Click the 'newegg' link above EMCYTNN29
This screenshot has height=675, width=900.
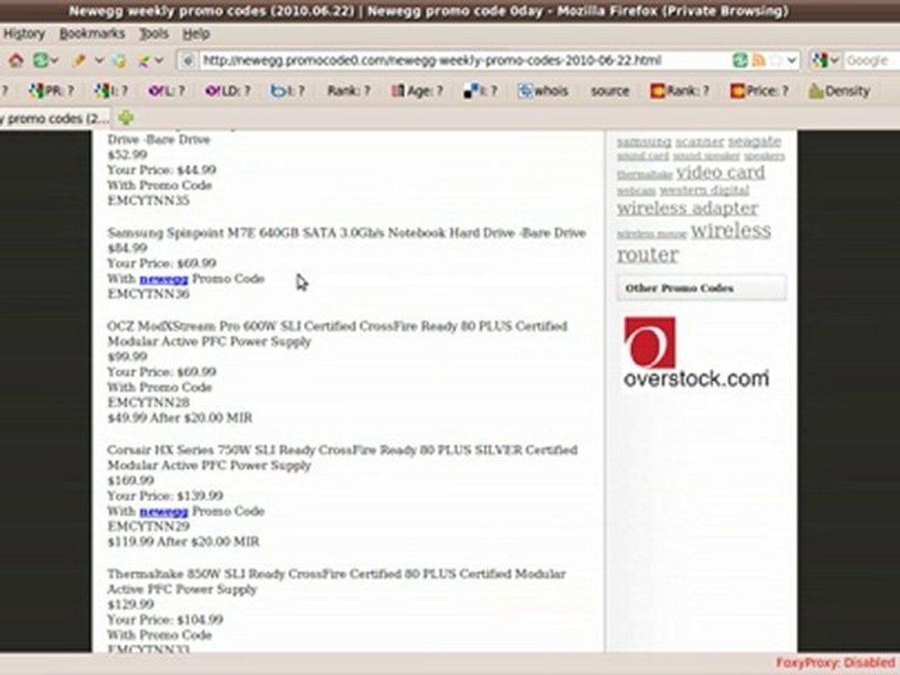(164, 511)
